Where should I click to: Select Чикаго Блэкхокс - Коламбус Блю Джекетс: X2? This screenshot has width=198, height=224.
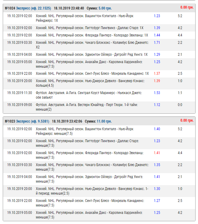pyautogui.click(x=99, y=45)
